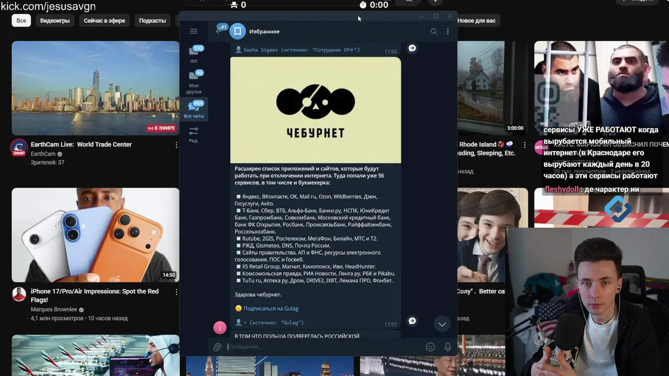669x376 pixels.
Task: Click the J sender avatar
Action: click(220, 327)
